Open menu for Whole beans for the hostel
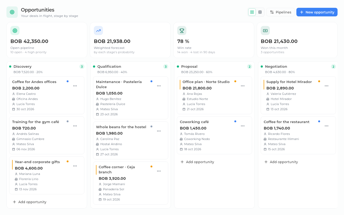 pos(159,131)
